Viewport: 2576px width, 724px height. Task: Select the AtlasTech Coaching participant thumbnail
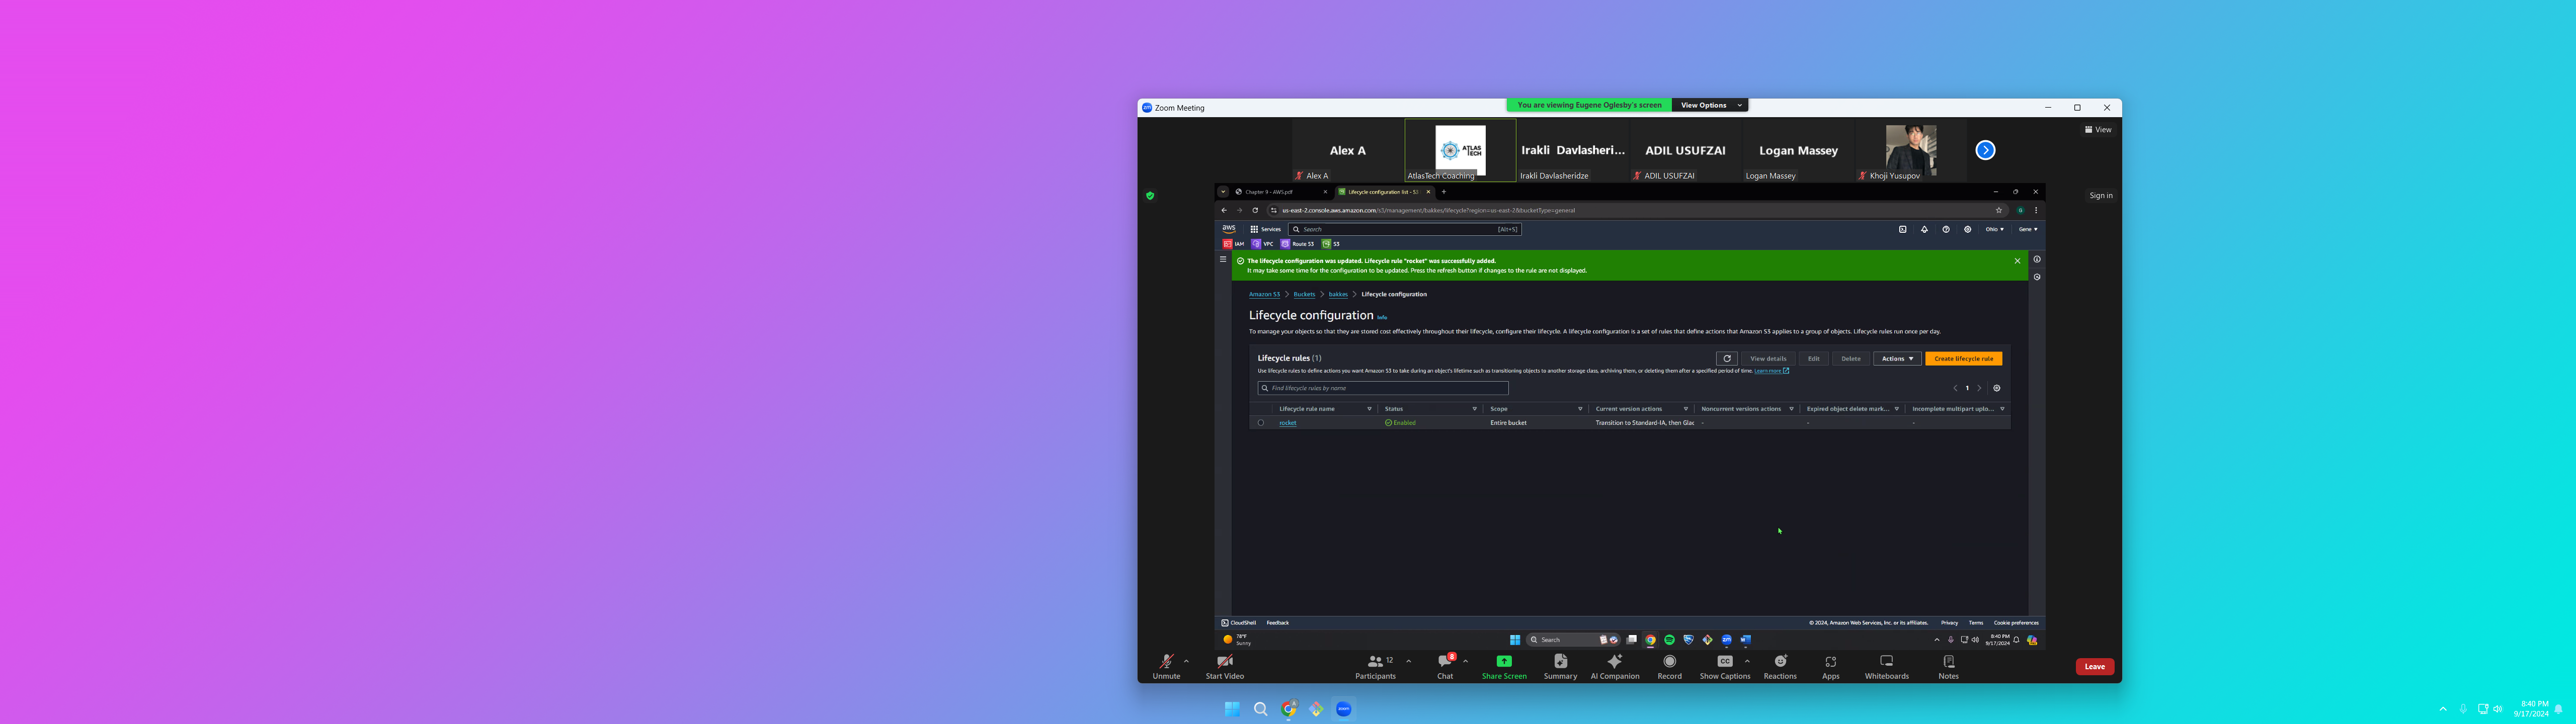[1460, 150]
